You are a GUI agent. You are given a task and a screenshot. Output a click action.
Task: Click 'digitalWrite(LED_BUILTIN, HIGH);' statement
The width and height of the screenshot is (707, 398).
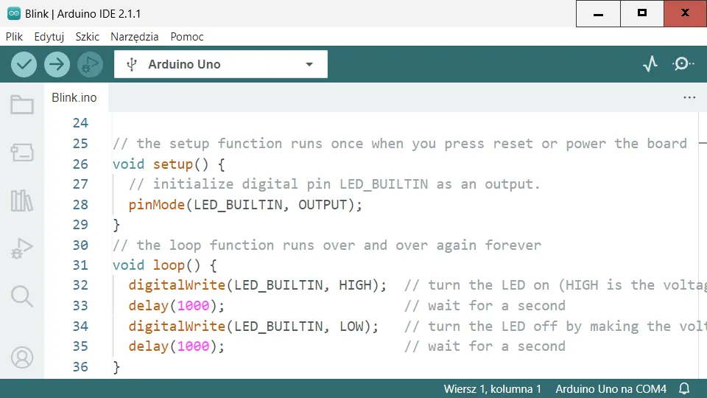258,285
